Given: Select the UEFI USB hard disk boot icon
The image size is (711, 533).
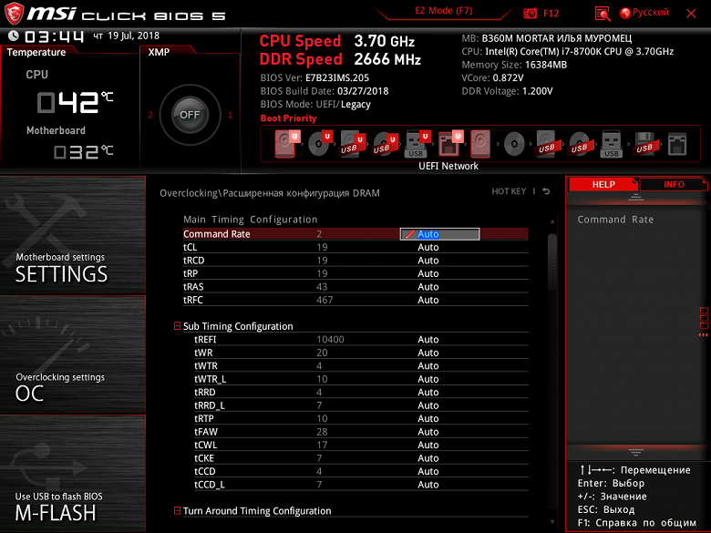Looking at the screenshot, I should (x=353, y=144).
